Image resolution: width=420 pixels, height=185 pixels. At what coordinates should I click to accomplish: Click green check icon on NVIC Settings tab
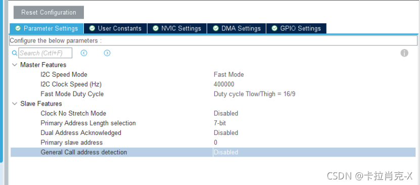click(x=156, y=28)
